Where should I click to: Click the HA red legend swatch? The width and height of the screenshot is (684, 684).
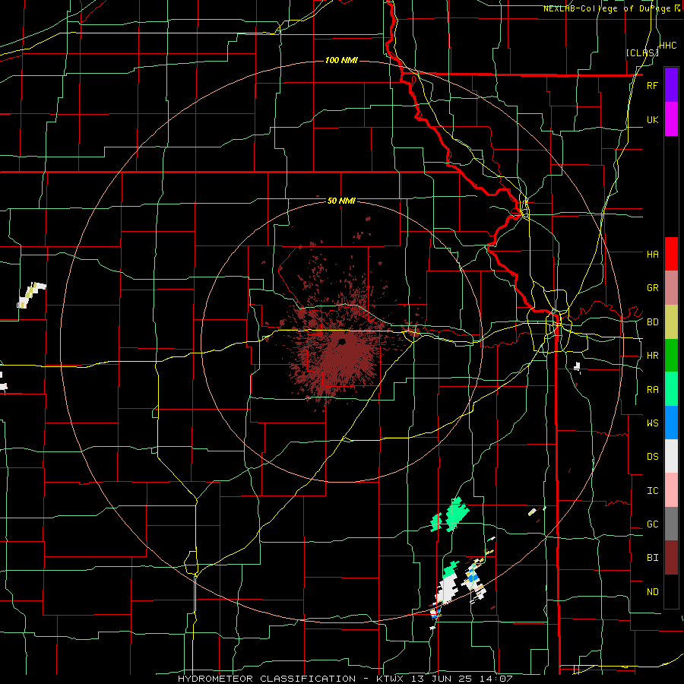coord(671,254)
